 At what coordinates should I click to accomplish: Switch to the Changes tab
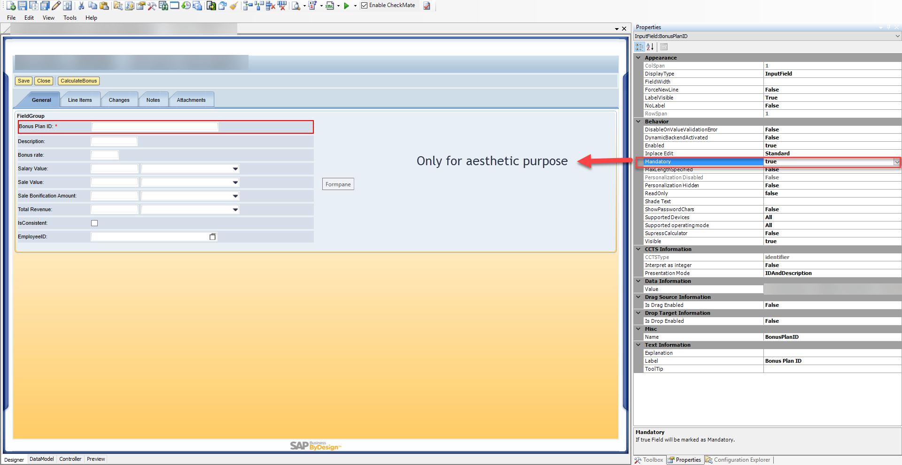click(119, 100)
